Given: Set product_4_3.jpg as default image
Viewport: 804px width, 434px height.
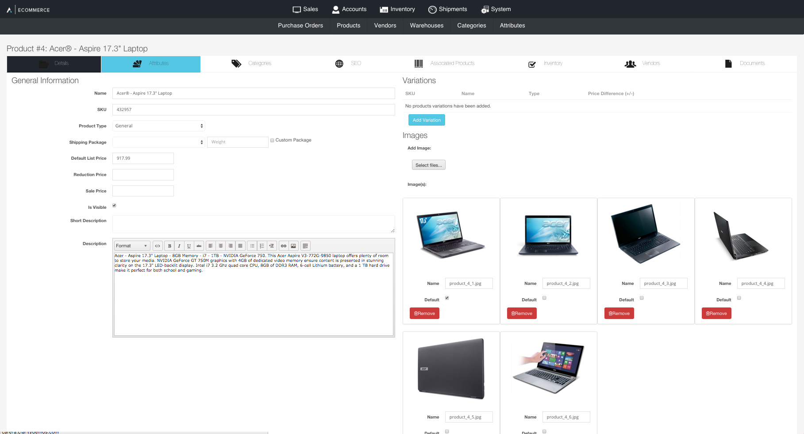Looking at the screenshot, I should [642, 298].
